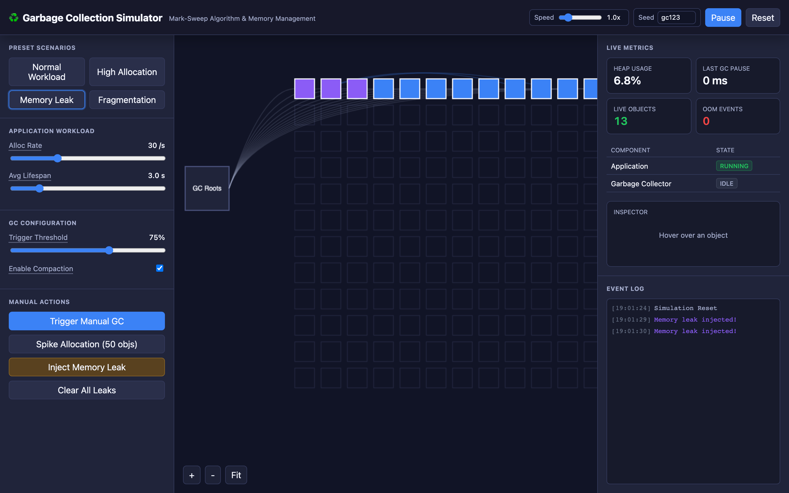The image size is (789, 493).
Task: Click the Trigger Manual GC button
Action: point(87,321)
